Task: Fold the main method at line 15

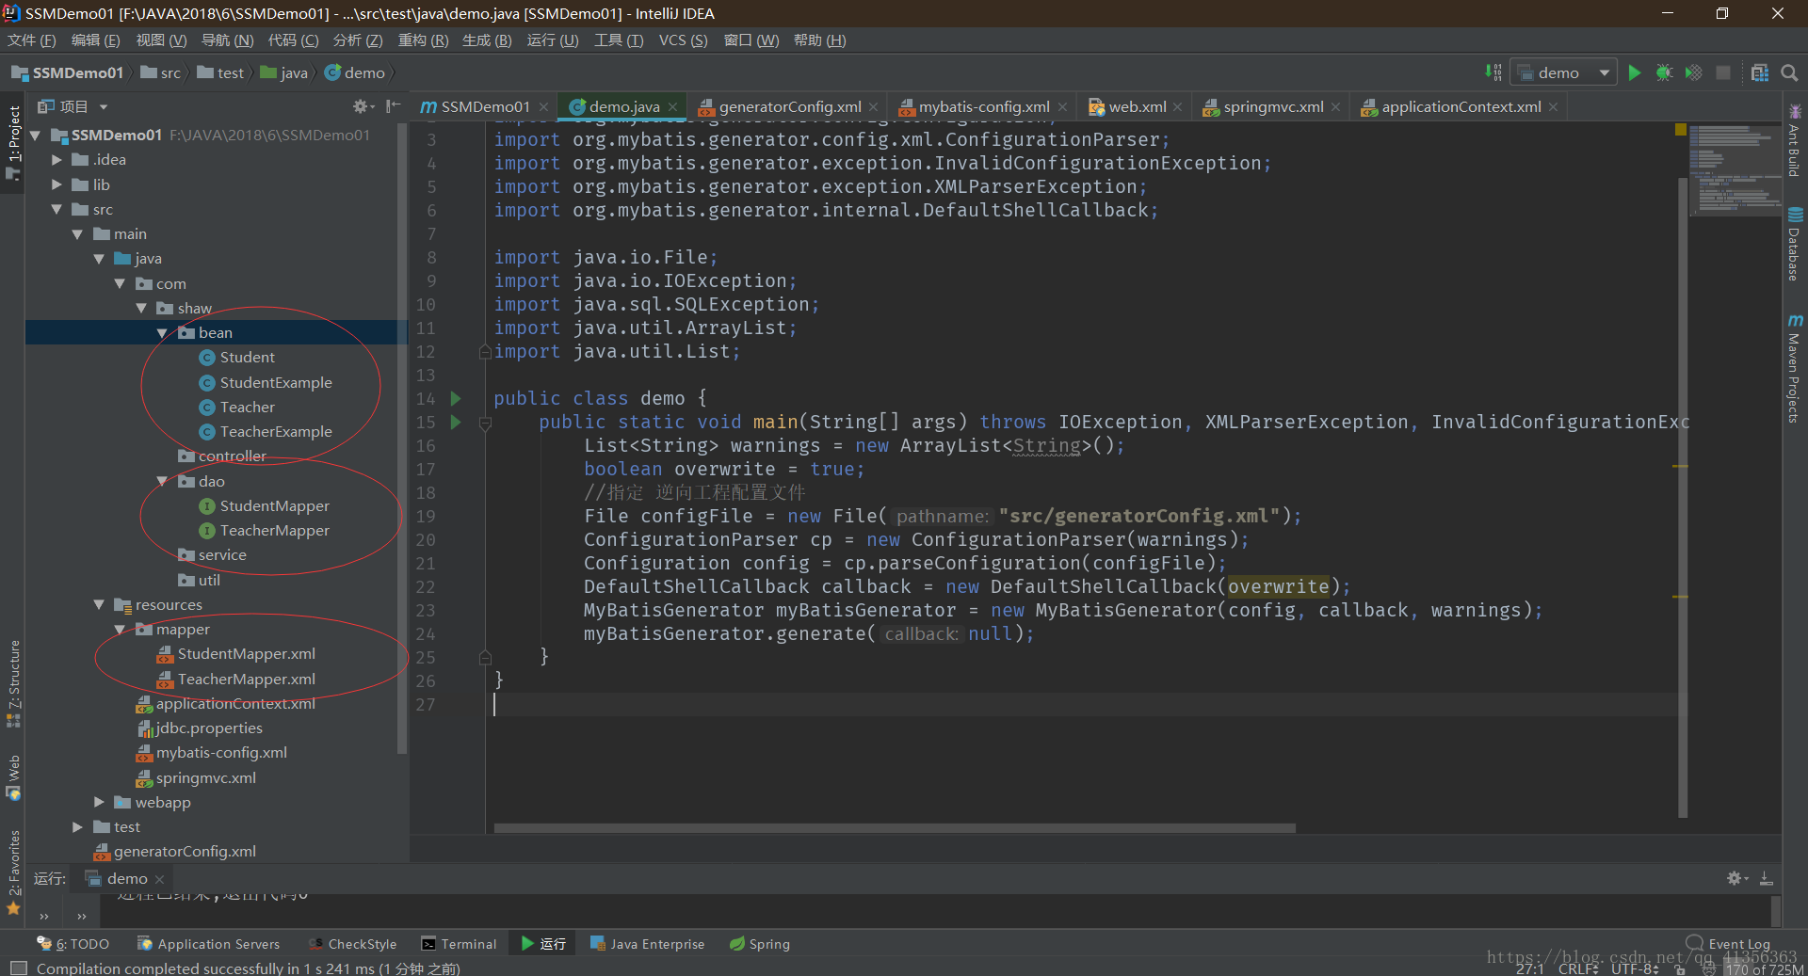Action: (485, 423)
